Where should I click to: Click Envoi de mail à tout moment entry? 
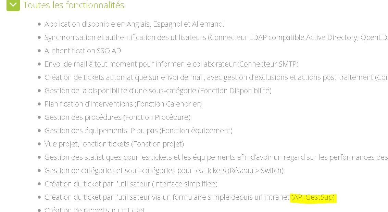pyautogui.click(x=172, y=64)
